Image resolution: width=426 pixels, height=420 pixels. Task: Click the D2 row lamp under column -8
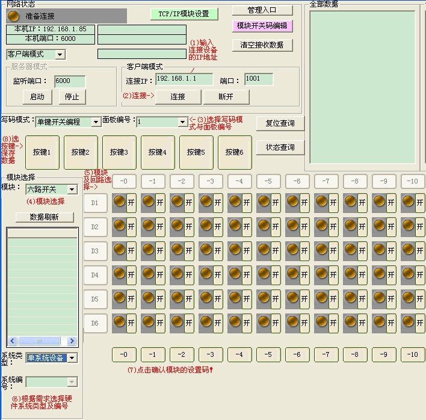(x=350, y=226)
